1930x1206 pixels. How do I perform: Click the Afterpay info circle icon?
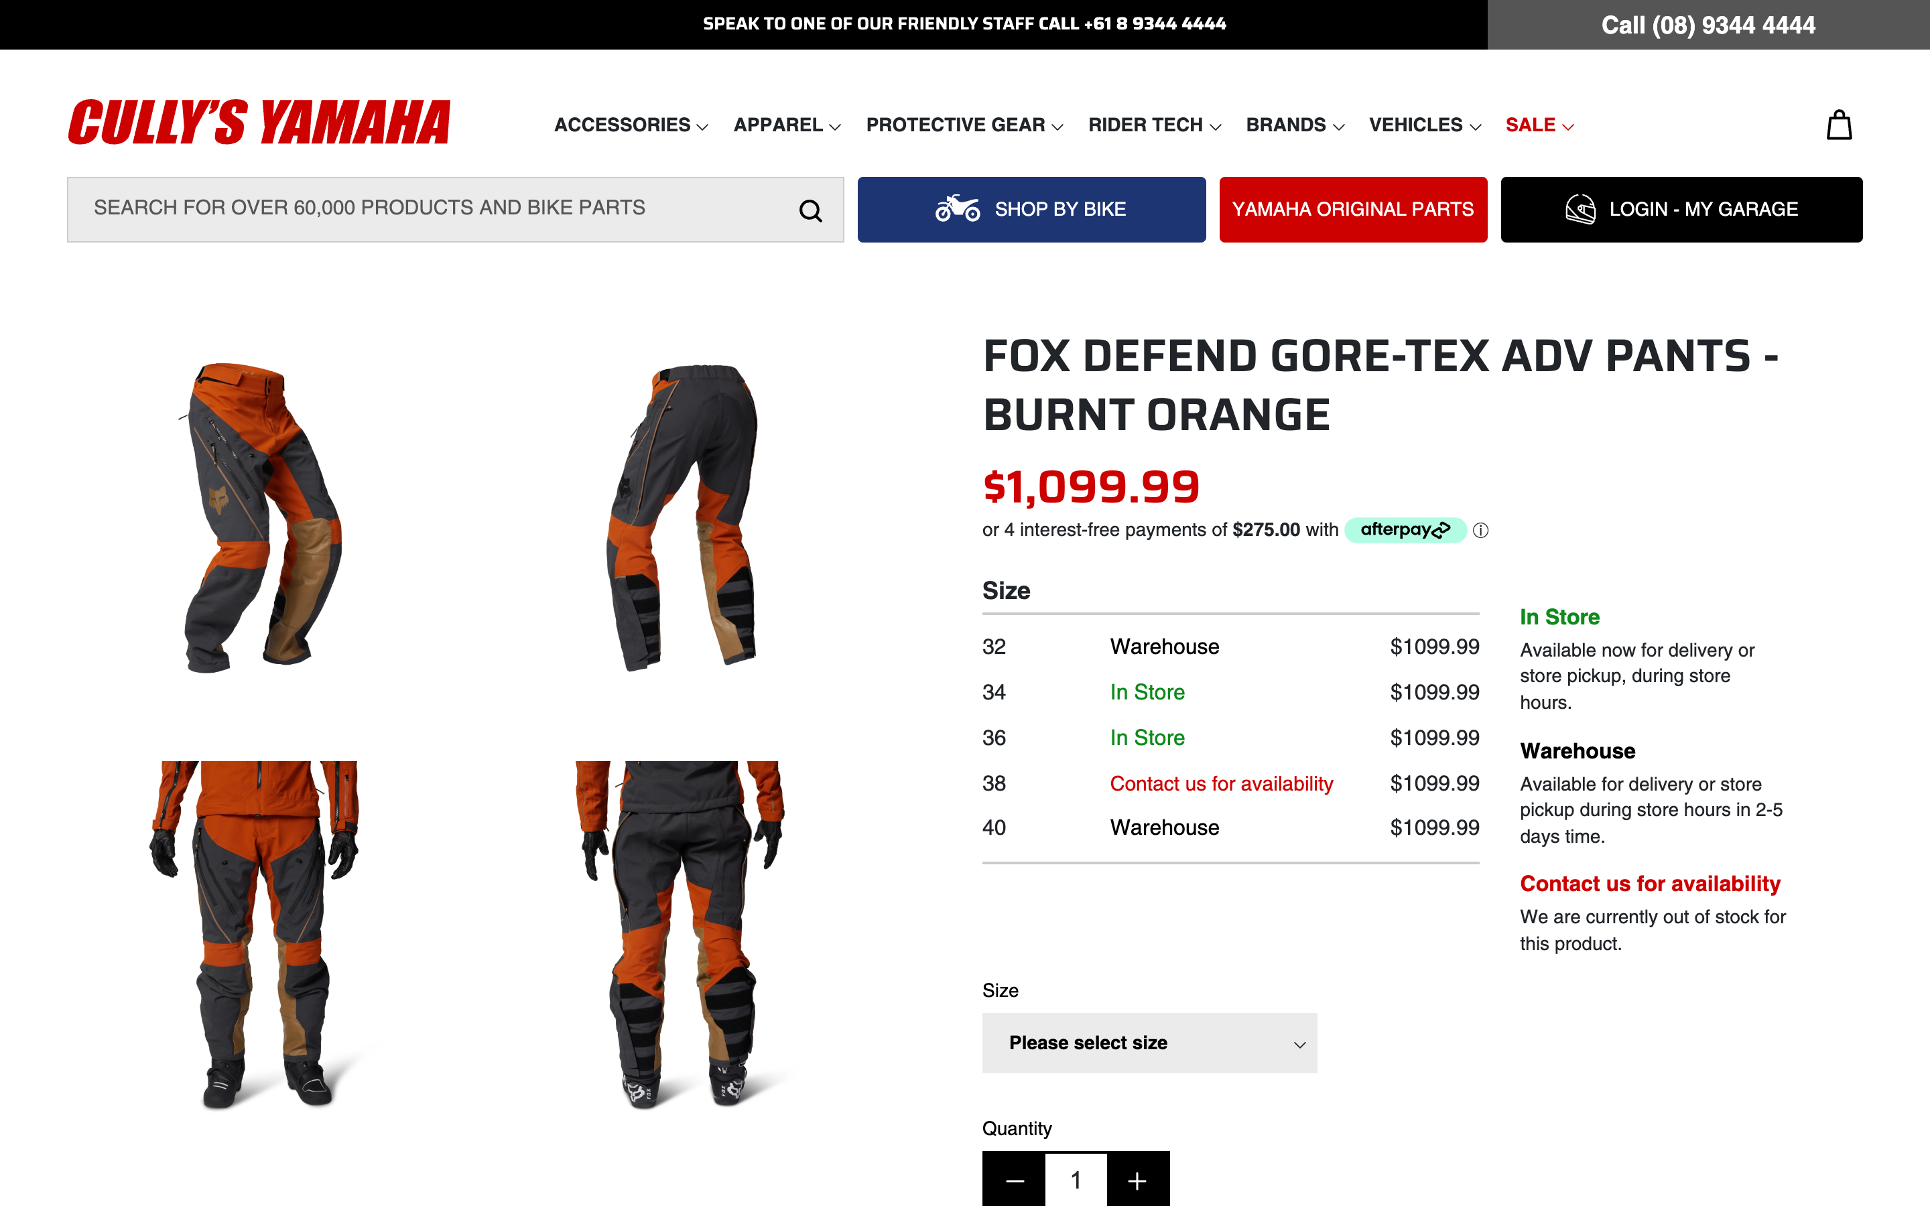pos(1480,531)
